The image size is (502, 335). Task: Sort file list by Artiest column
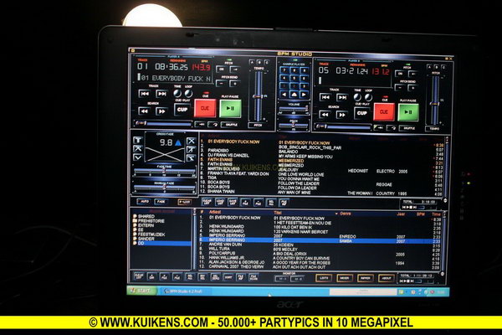click(x=215, y=212)
